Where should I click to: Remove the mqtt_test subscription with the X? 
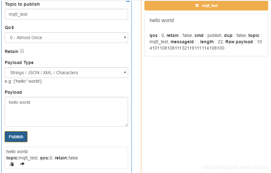[x=197, y=6]
